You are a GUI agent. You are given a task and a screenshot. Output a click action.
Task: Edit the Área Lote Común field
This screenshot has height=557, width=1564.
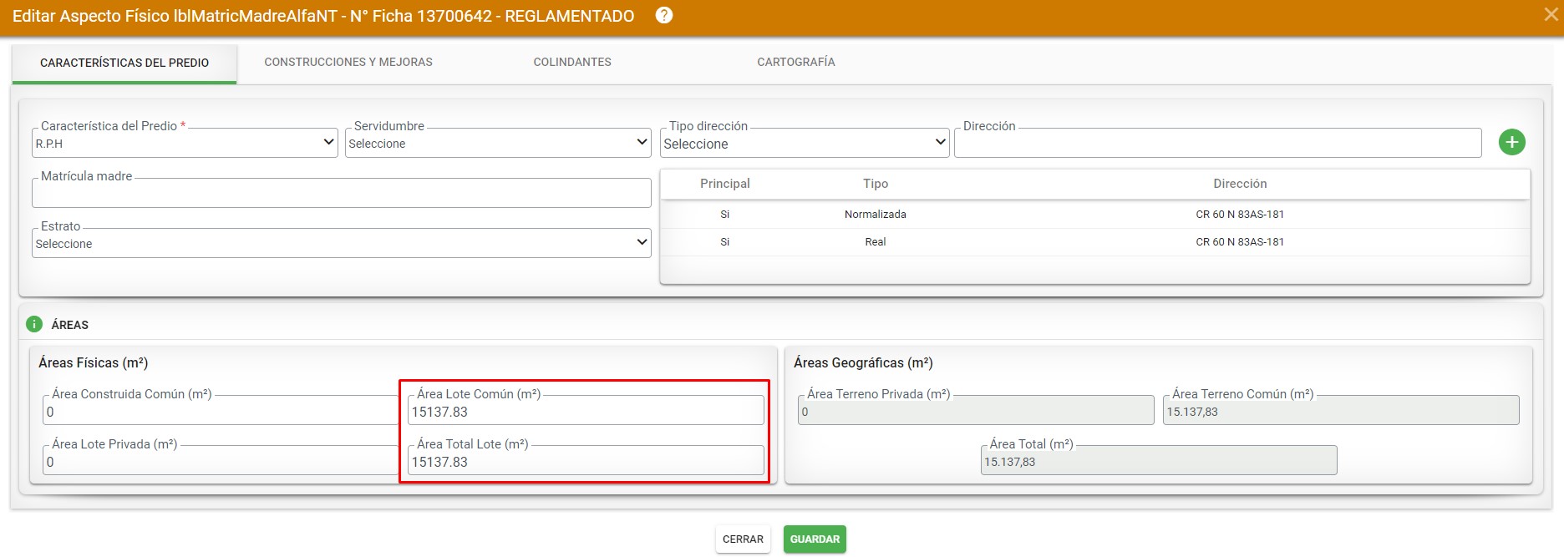click(586, 411)
